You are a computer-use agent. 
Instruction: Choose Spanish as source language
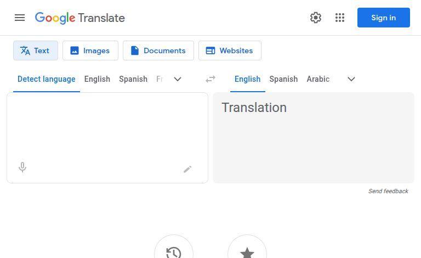pyautogui.click(x=133, y=79)
